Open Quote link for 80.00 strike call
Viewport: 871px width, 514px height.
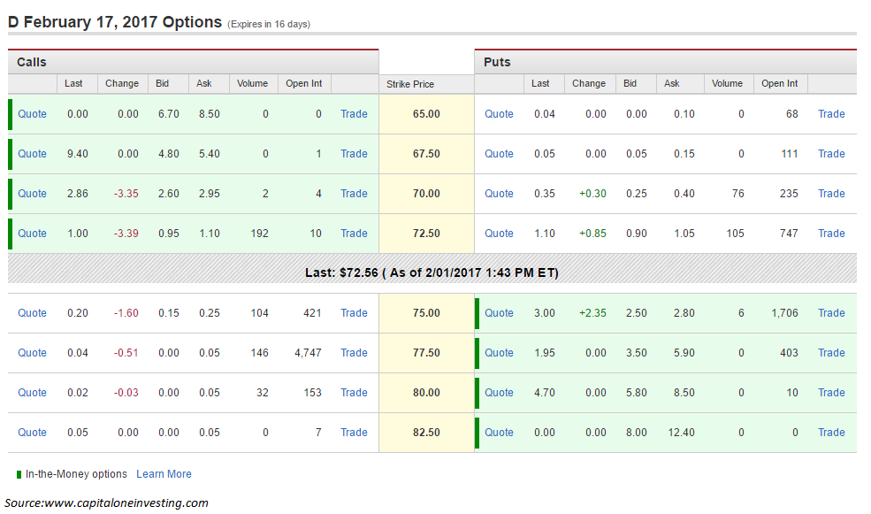(x=32, y=393)
